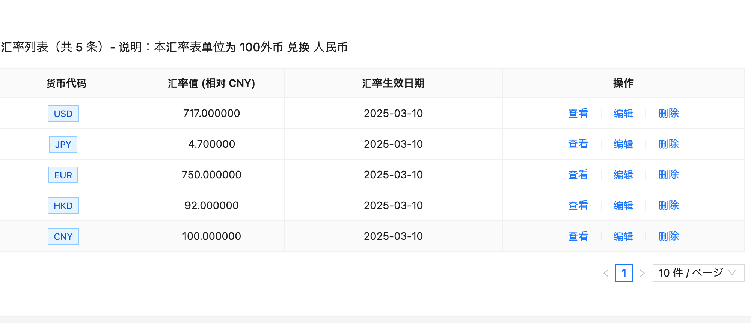The image size is (751, 323).
Task: Delete the HKD exchange rate entry
Action: (668, 205)
